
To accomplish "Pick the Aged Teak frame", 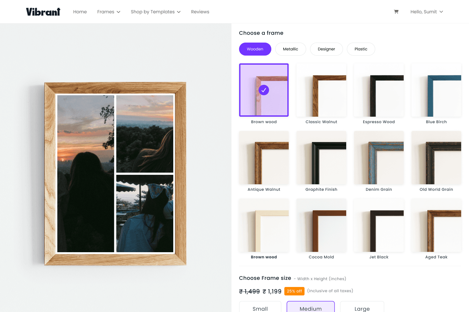I will tap(436, 226).
